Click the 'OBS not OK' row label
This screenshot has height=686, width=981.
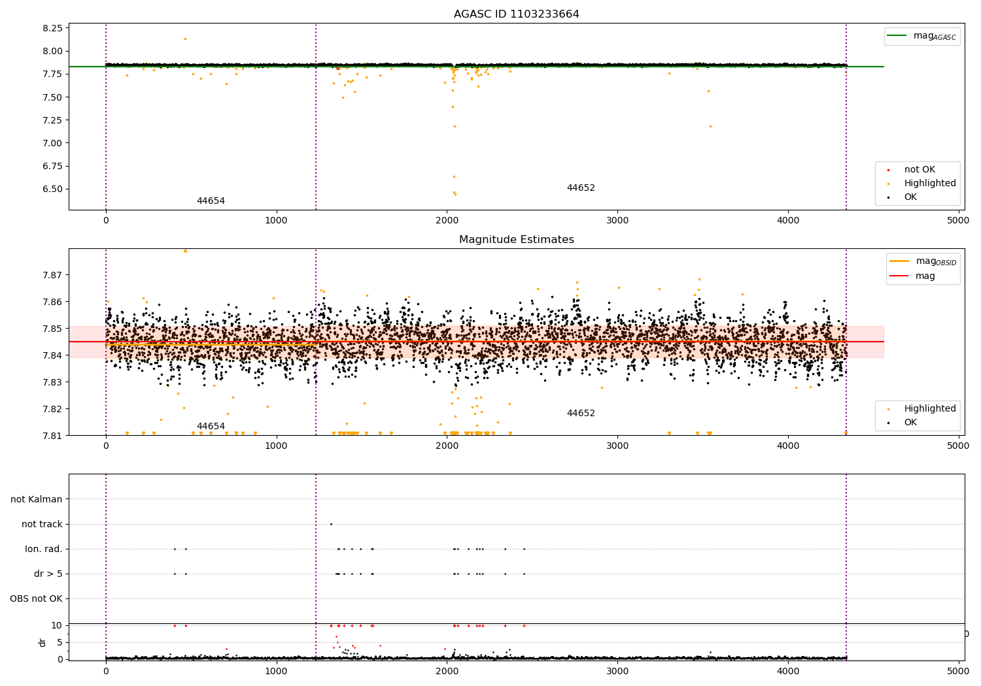coord(36,598)
